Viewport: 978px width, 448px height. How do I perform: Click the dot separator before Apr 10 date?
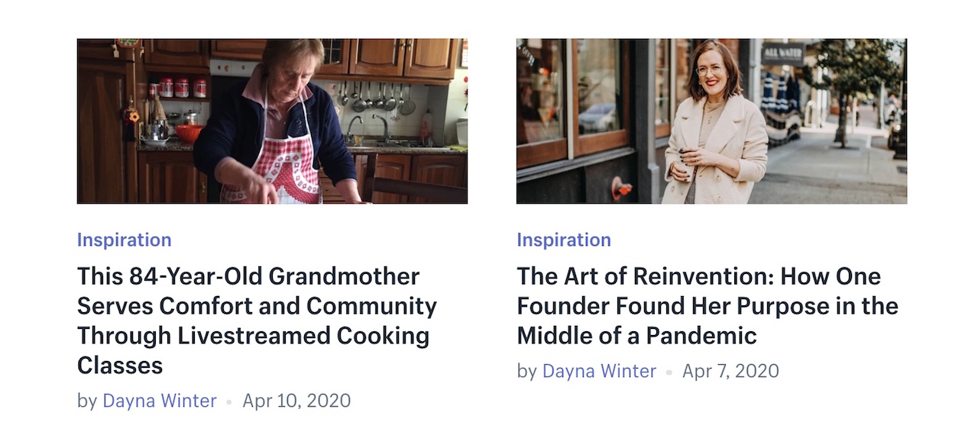[229, 402]
